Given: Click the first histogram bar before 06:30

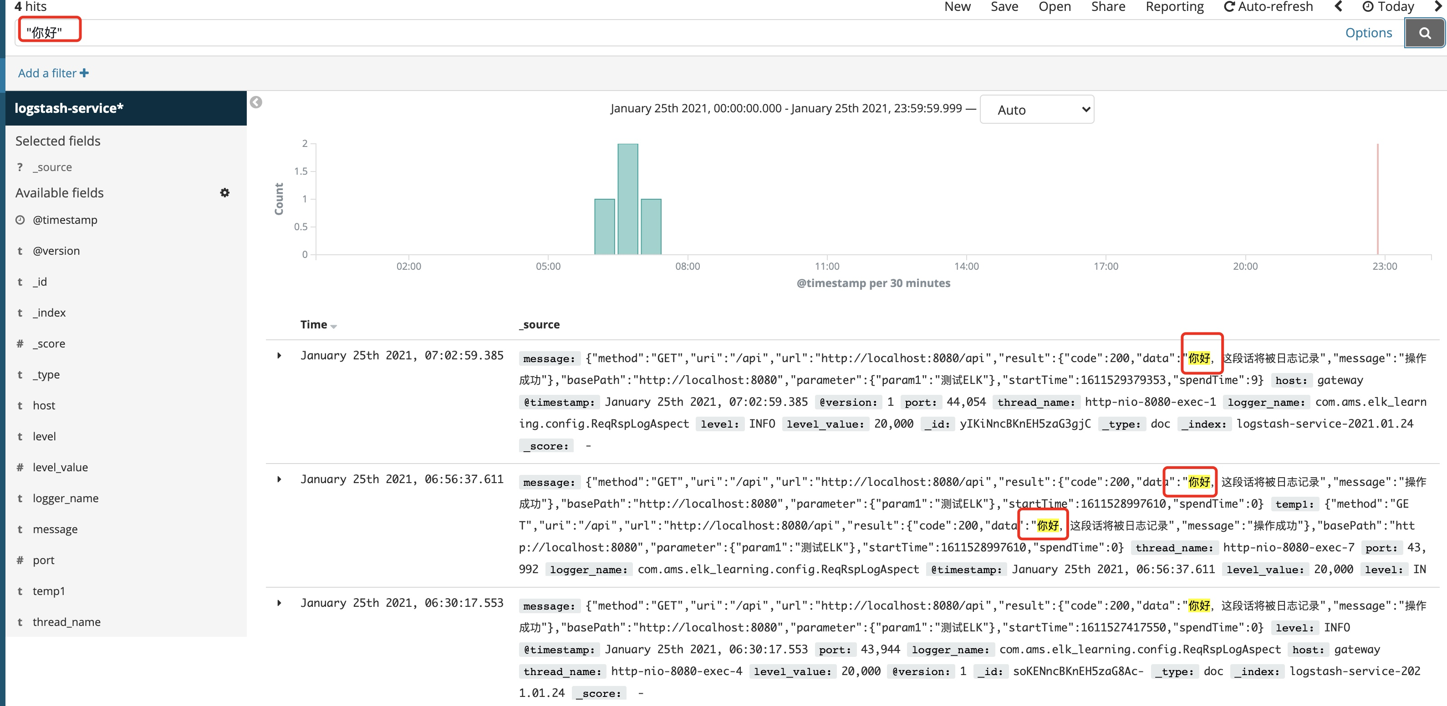Looking at the screenshot, I should (x=604, y=227).
